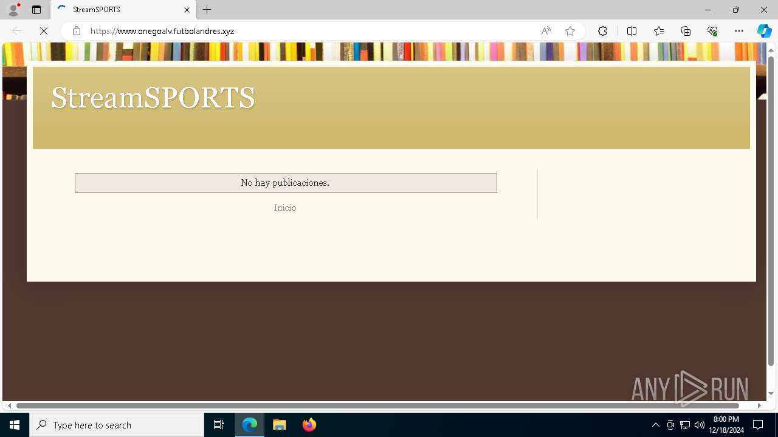Screen dimensions: 778x437
Task: Show hidden system tray icons
Action: (655, 425)
